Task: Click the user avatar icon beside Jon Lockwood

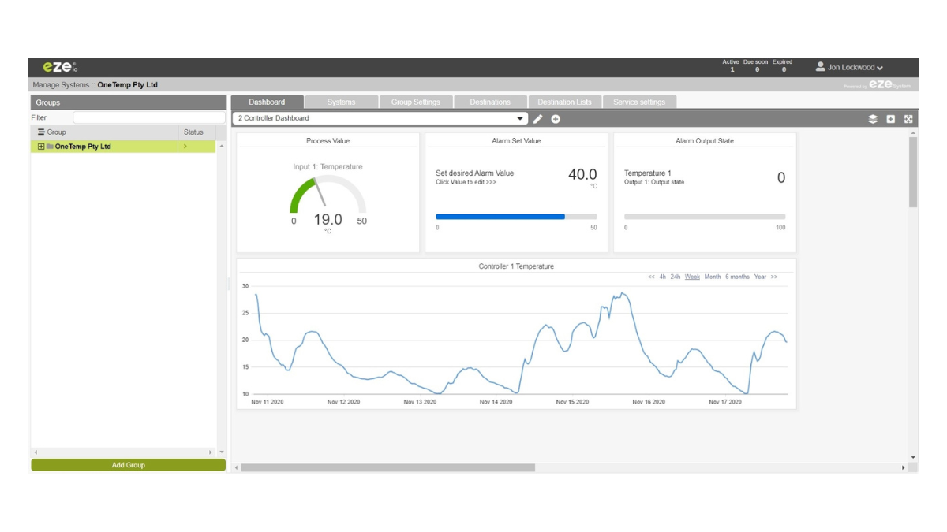Action: 821,67
